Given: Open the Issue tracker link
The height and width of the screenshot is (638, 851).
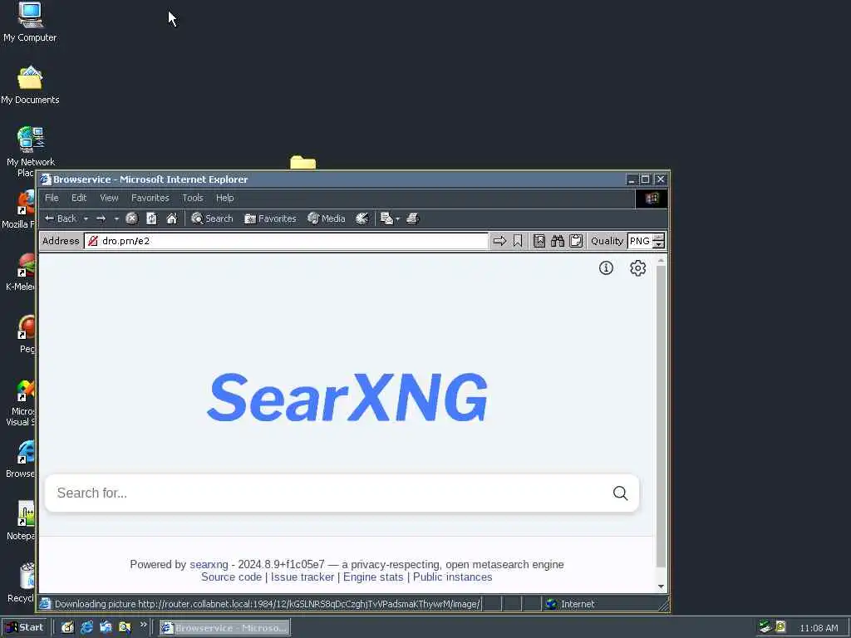Looking at the screenshot, I should 303,577.
